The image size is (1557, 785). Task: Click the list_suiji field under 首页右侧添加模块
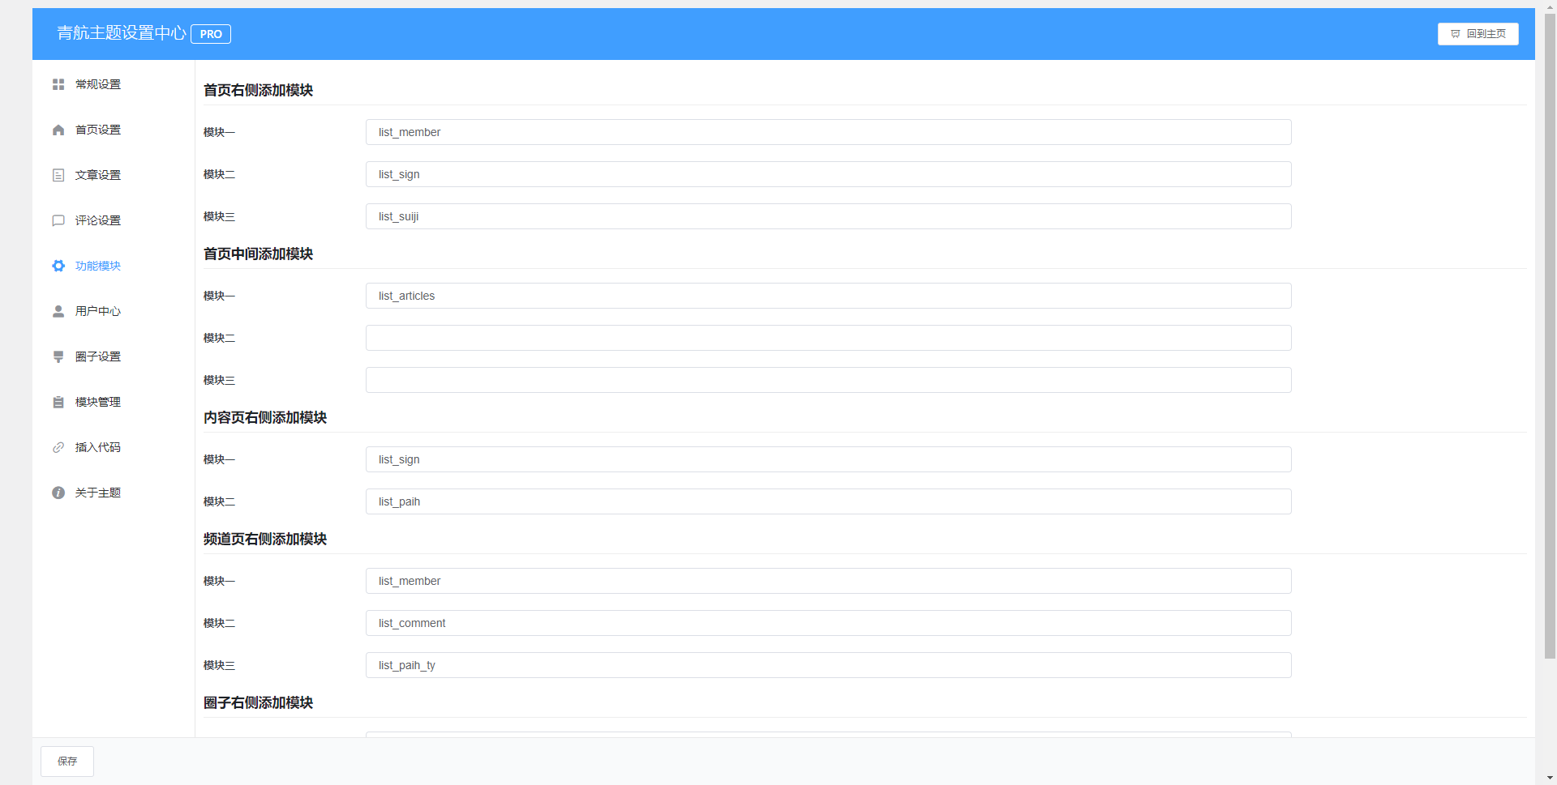click(x=828, y=216)
